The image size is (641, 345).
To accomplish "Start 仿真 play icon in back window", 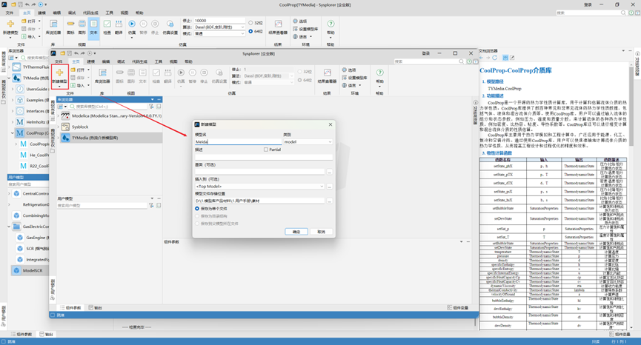I will pyautogui.click(x=132, y=24).
